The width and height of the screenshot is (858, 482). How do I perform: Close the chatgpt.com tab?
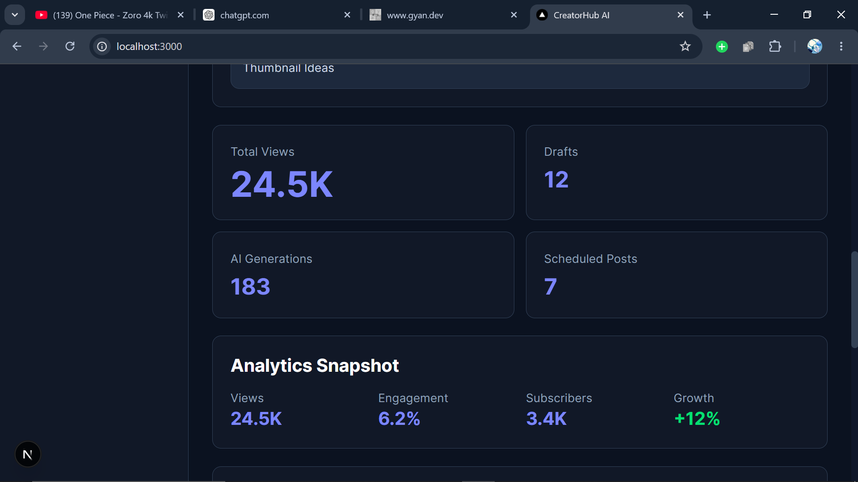coord(347,15)
